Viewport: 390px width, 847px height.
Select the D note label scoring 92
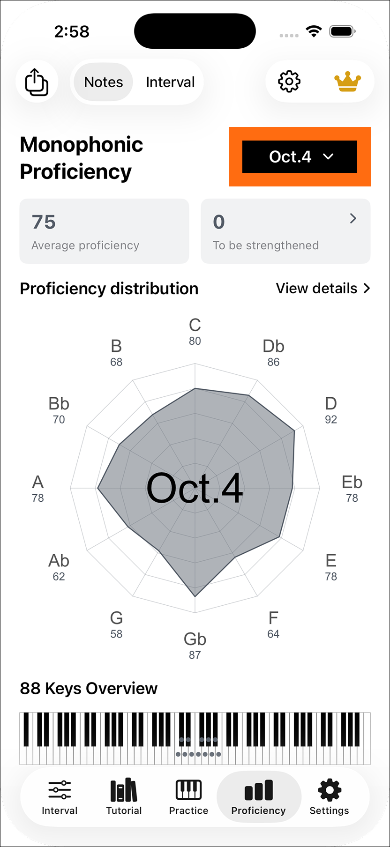(331, 410)
